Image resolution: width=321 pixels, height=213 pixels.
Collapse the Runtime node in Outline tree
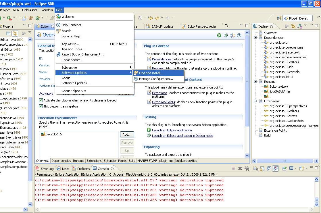[x=255, y=82]
